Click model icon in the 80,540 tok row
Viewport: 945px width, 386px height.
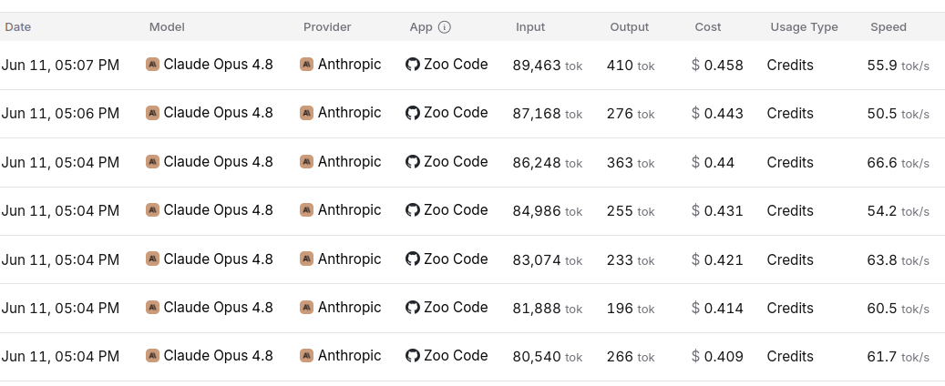(x=152, y=355)
